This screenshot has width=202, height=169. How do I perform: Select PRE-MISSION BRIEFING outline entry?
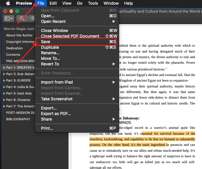coord(20,61)
